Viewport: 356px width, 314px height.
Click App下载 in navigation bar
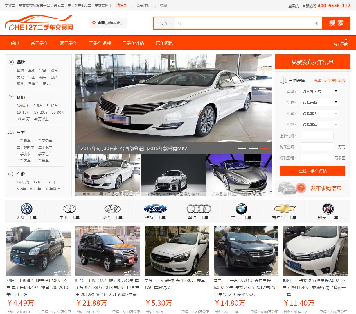[340, 44]
